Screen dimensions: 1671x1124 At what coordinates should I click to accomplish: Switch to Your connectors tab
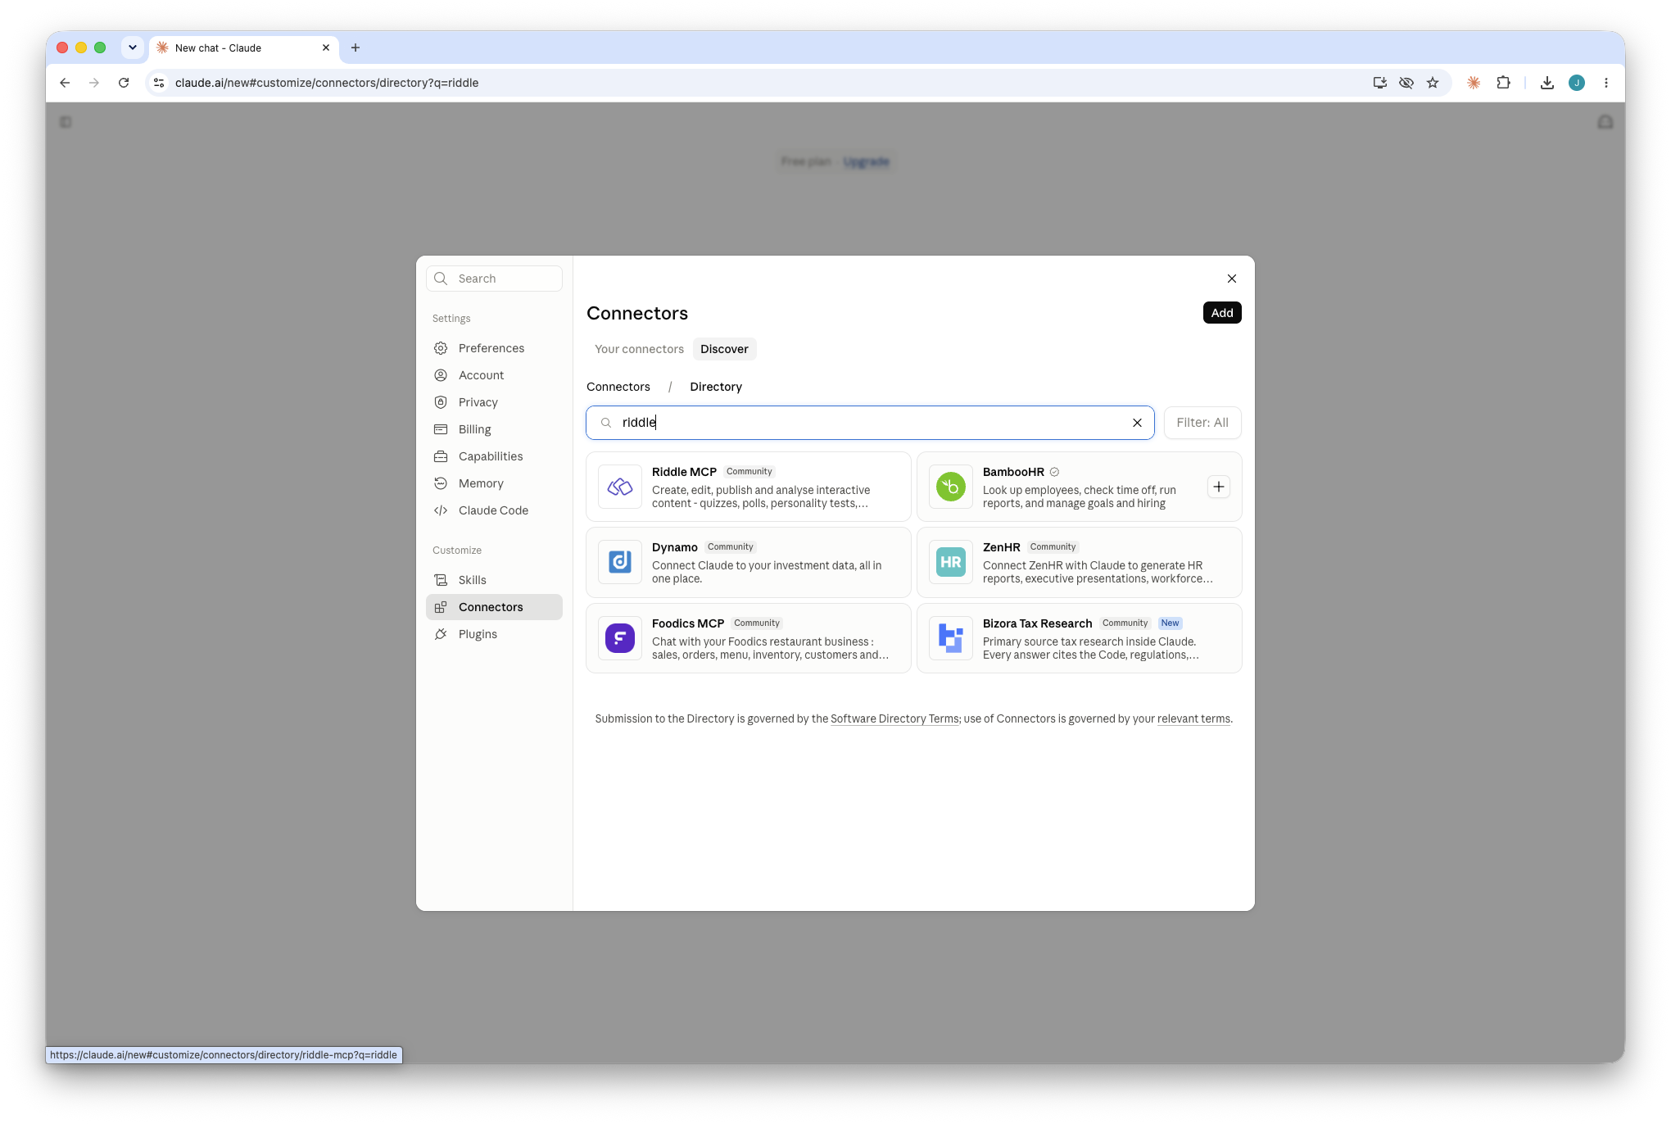pos(639,349)
